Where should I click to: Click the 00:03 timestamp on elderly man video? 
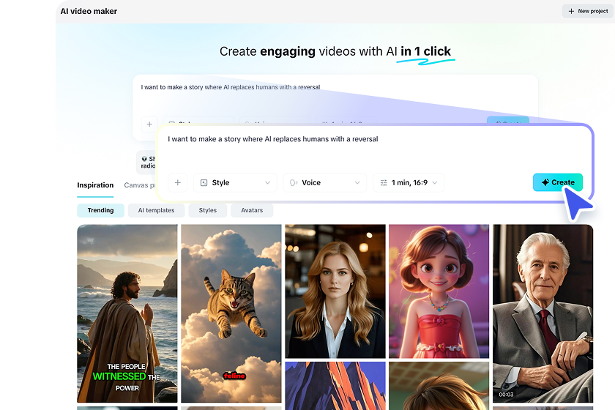pyautogui.click(x=506, y=395)
